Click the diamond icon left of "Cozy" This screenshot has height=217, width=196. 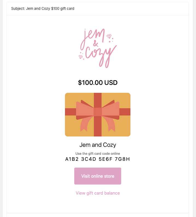[x=81, y=57]
